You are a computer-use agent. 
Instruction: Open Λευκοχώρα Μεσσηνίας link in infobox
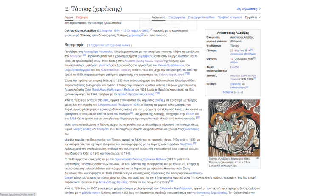point(243,54)
